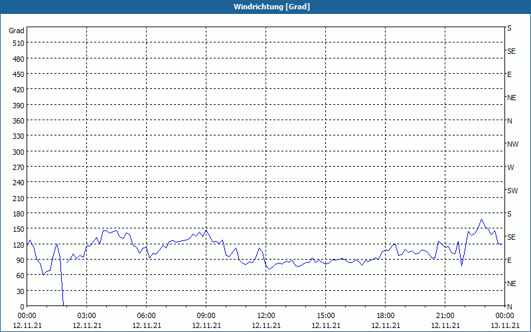This screenshot has width=531, height=332.
Task: Click the 90 degree axis value
Action: click(x=21, y=260)
